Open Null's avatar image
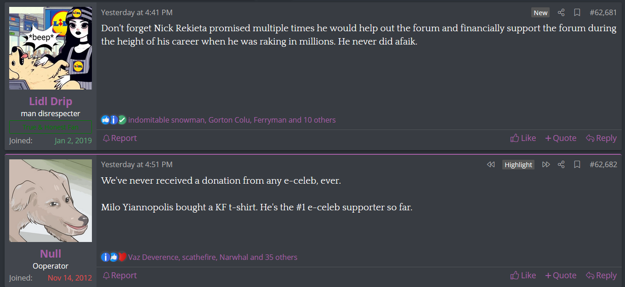The height and width of the screenshot is (287, 625). [x=51, y=201]
